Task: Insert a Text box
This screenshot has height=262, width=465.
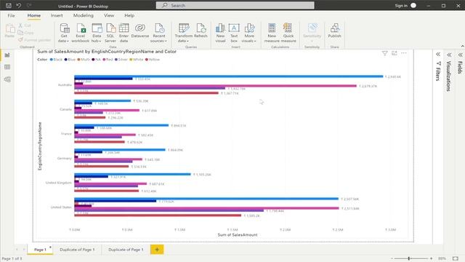Action: [x=234, y=33]
